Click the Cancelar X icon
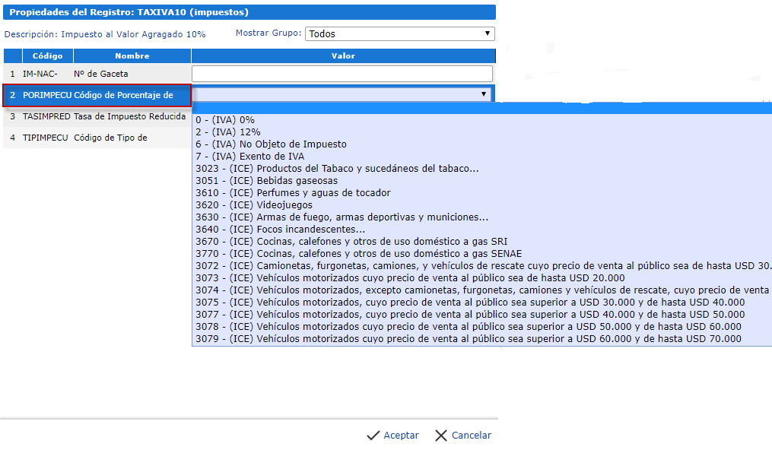The image size is (772, 450). click(440, 436)
